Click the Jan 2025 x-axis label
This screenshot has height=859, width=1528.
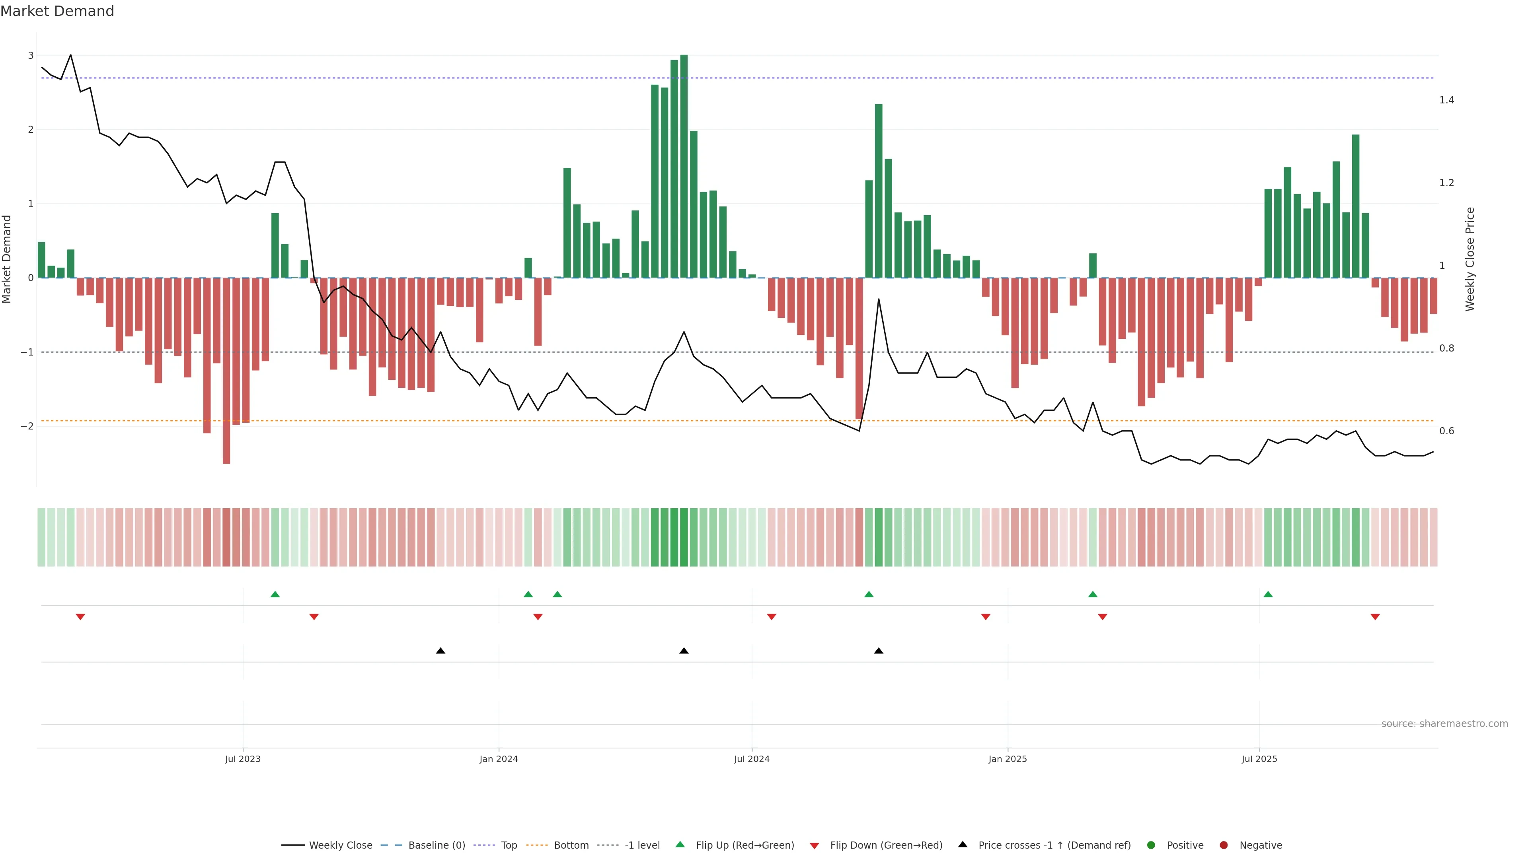[x=1007, y=759]
